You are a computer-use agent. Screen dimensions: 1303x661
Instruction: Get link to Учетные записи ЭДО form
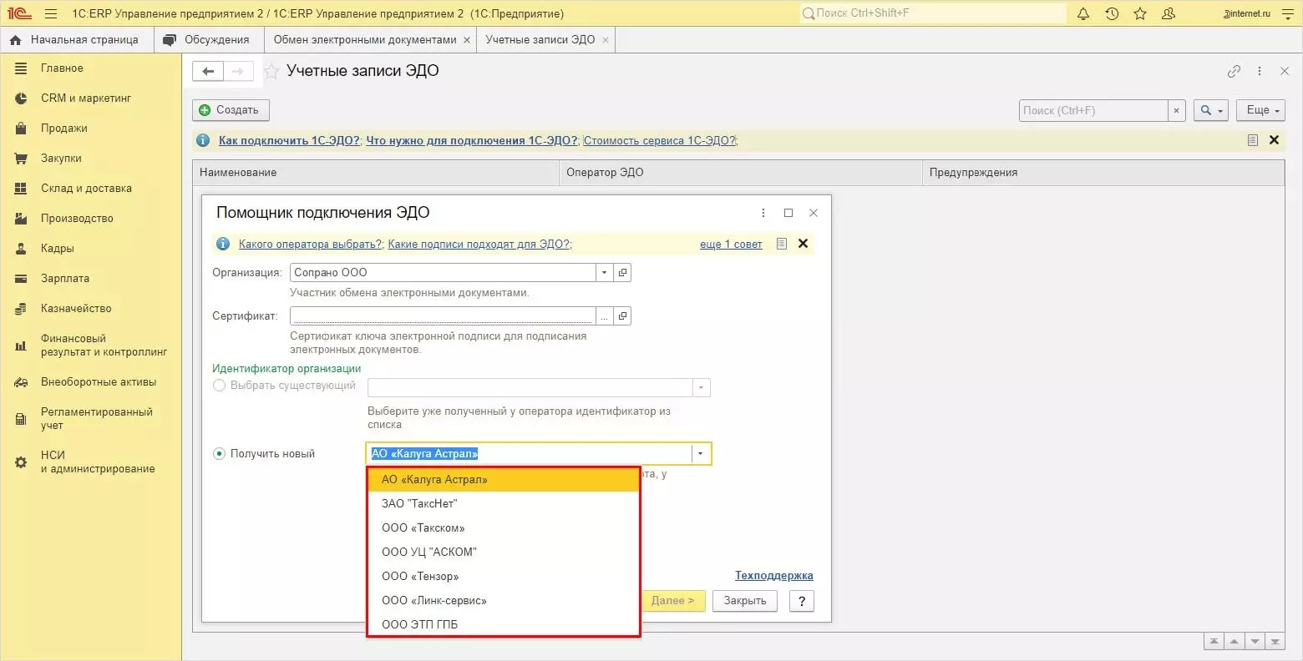point(1234,72)
